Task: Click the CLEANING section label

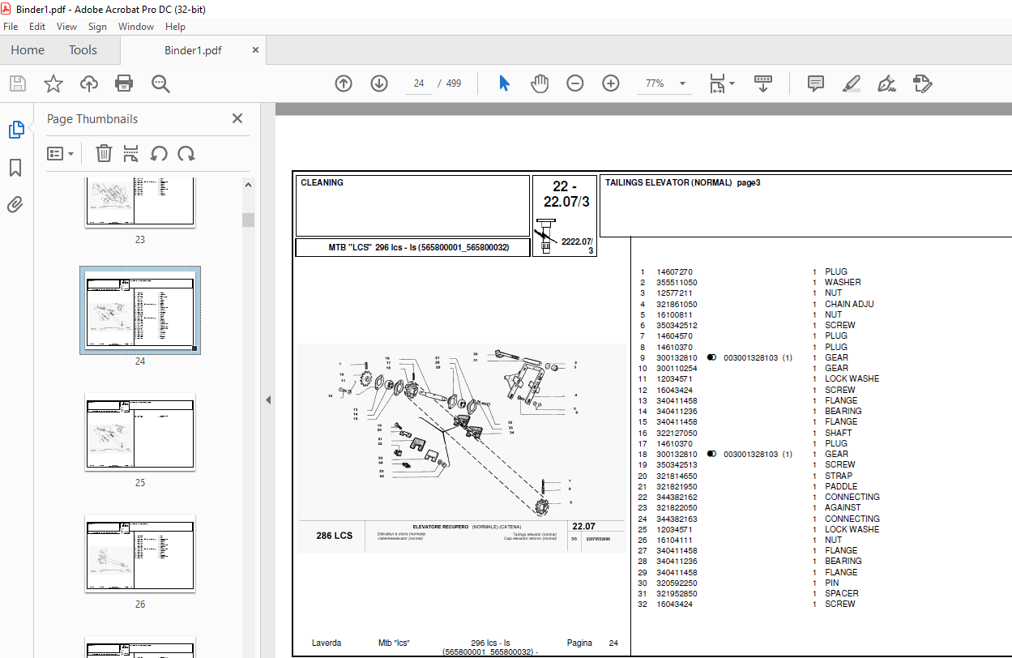Action: click(322, 183)
